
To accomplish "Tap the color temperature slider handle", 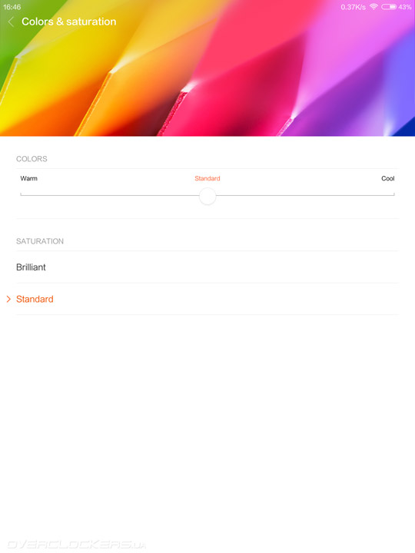I will click(207, 196).
